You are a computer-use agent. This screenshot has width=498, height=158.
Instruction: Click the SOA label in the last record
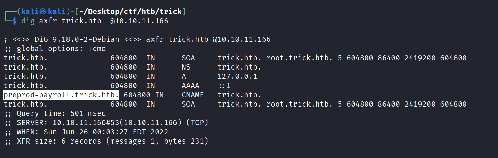tap(188, 104)
